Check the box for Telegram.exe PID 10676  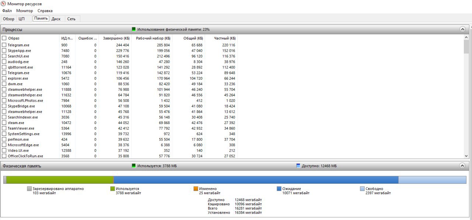tap(4, 73)
